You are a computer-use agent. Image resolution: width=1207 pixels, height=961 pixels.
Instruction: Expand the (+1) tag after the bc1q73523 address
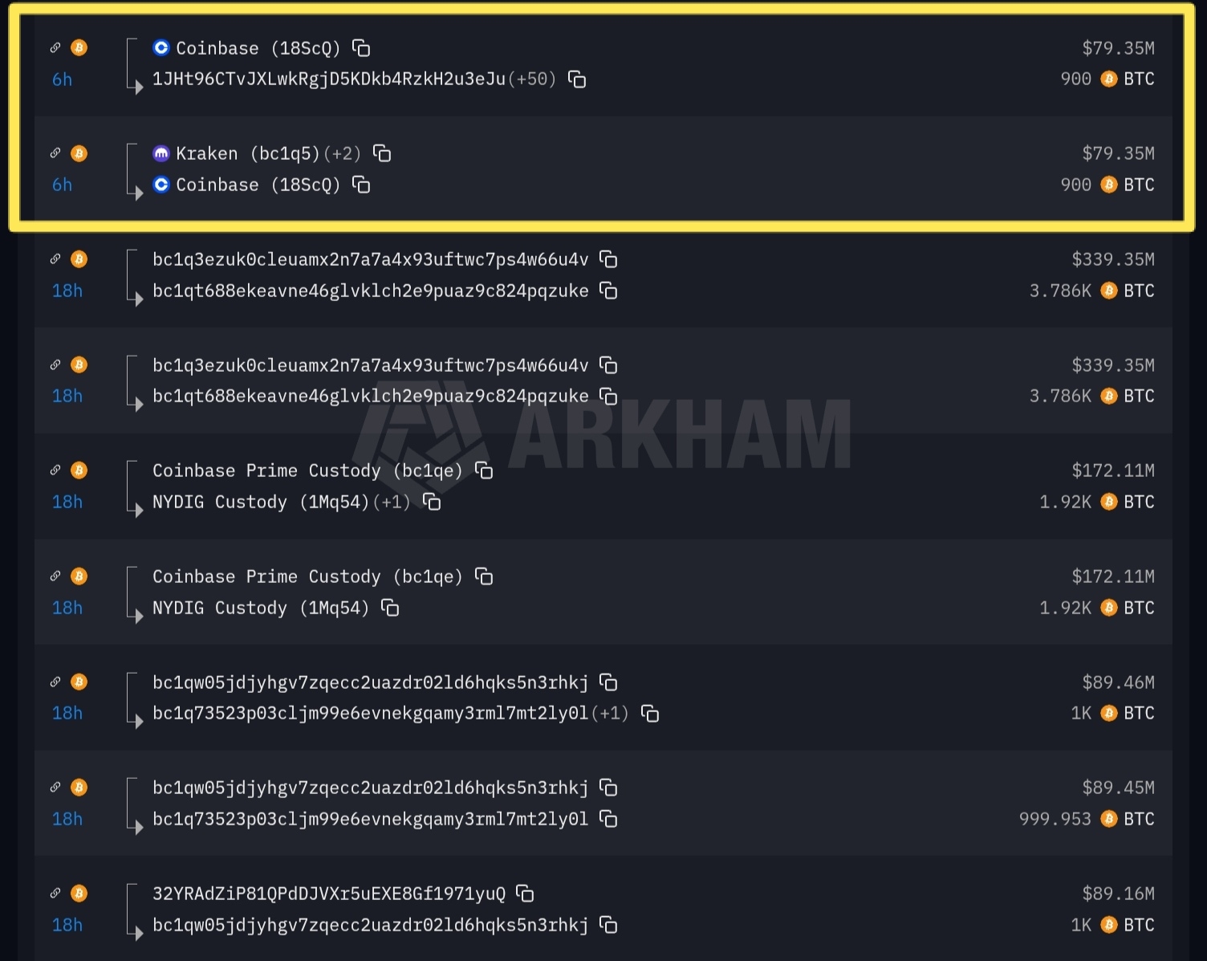(610, 713)
